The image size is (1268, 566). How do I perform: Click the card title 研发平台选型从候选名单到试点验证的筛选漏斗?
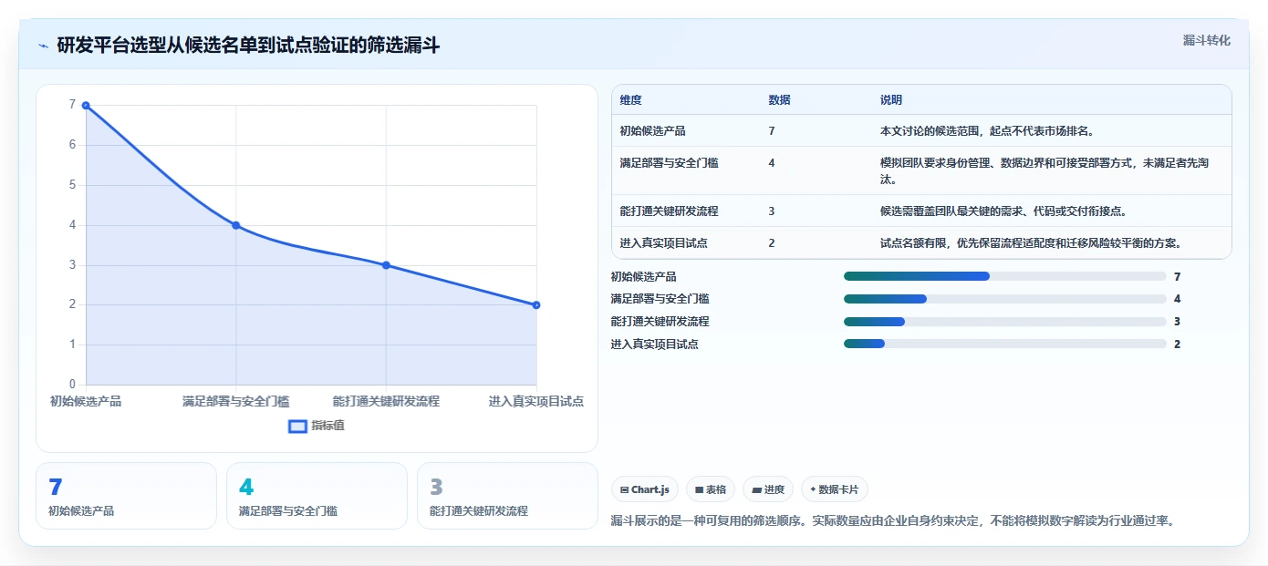coord(248,46)
